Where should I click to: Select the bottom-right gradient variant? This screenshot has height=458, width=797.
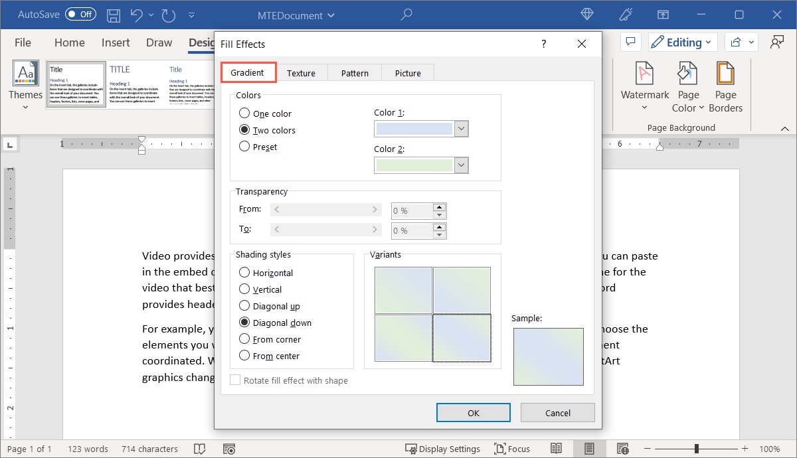click(462, 339)
